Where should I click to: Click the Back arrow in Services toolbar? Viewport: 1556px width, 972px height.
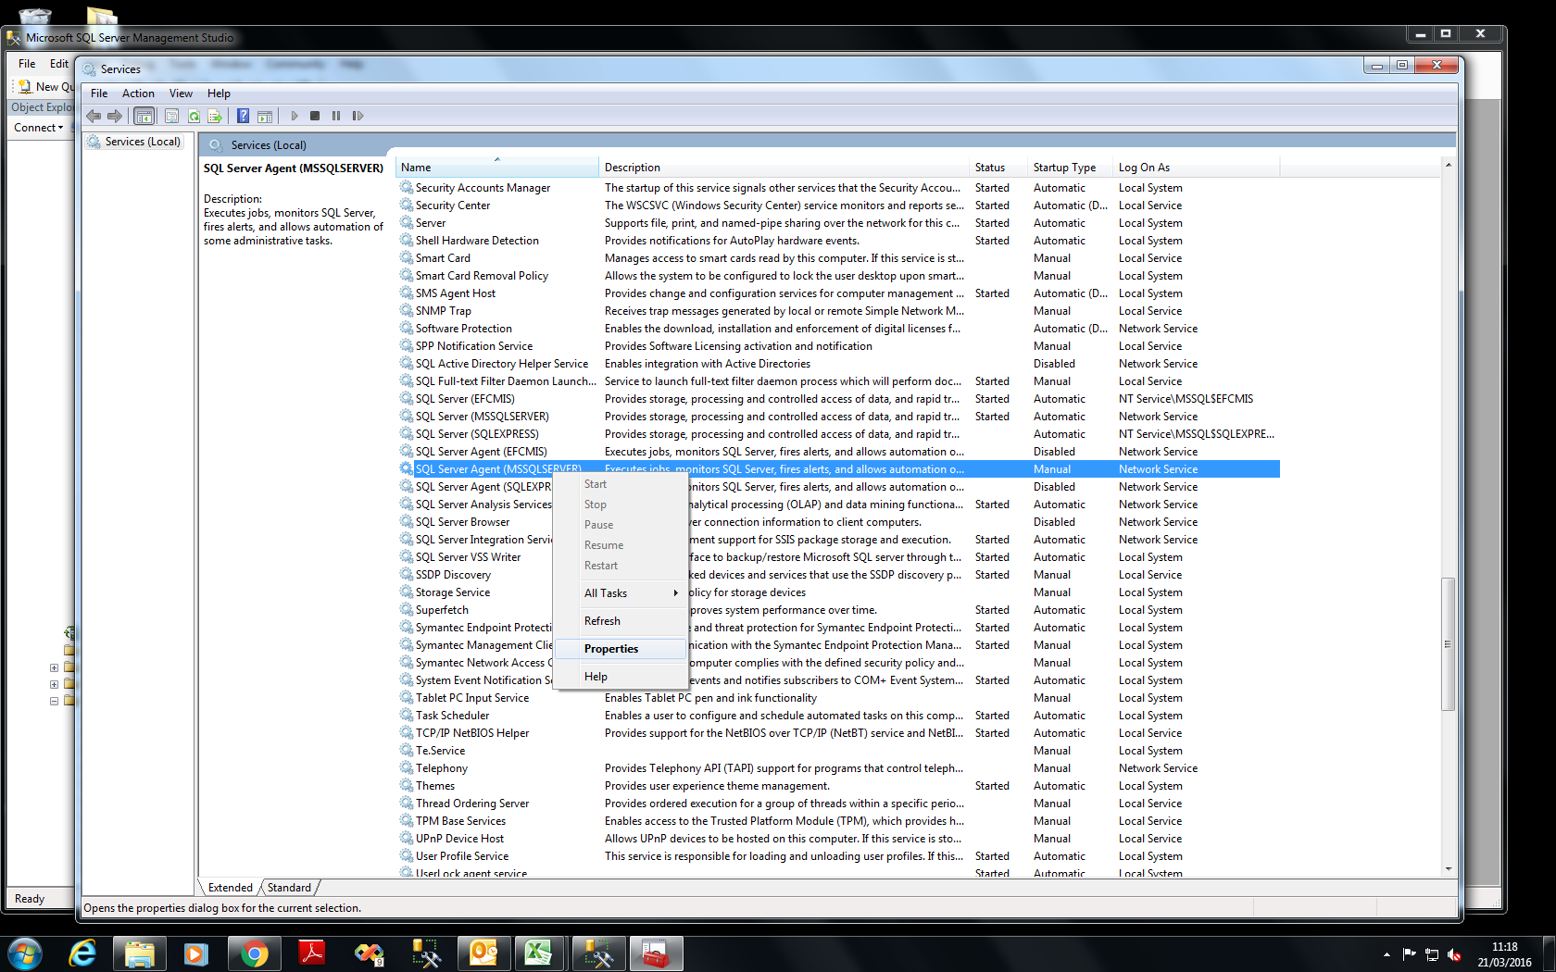pos(94,116)
